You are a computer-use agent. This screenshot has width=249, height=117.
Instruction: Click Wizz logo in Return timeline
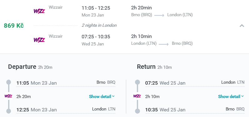tap(137, 96)
